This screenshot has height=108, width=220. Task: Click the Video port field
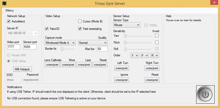(14, 47)
